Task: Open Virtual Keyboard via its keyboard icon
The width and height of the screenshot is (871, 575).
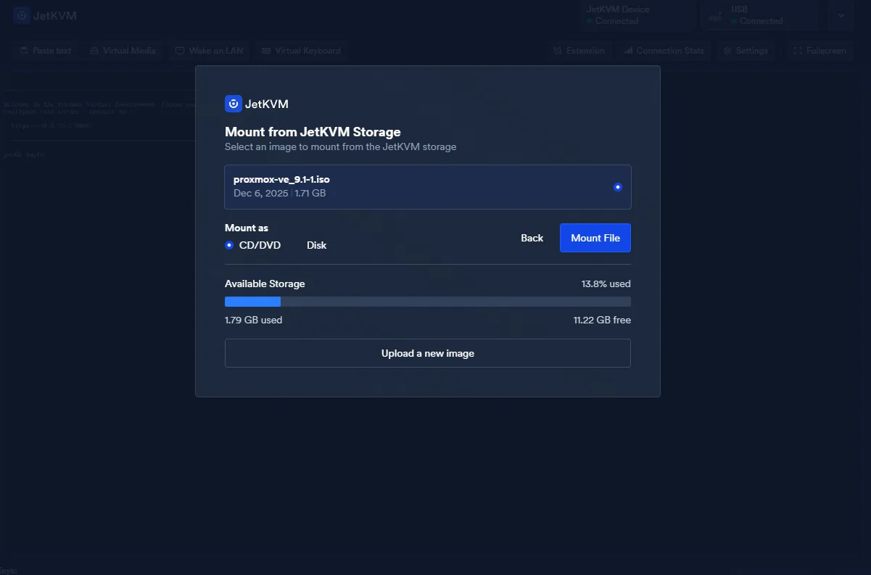Action: 266,51
